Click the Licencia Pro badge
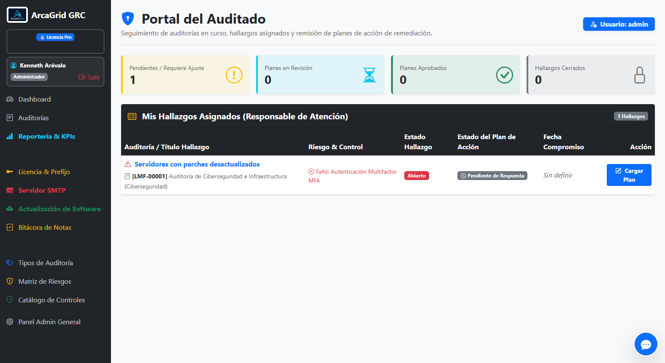 pyautogui.click(x=55, y=37)
